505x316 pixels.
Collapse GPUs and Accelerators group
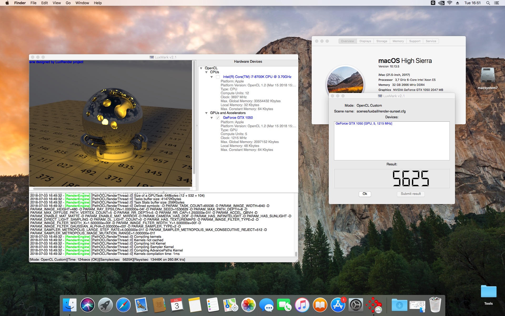[206, 113]
